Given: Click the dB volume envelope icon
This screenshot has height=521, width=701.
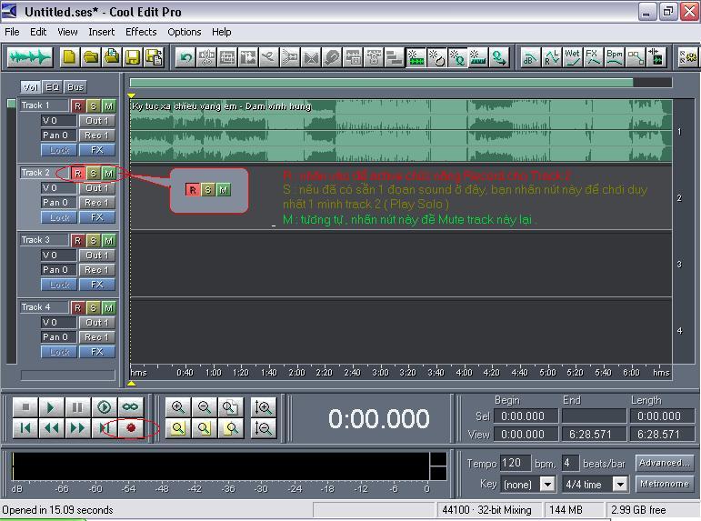Looking at the screenshot, I should (530, 57).
